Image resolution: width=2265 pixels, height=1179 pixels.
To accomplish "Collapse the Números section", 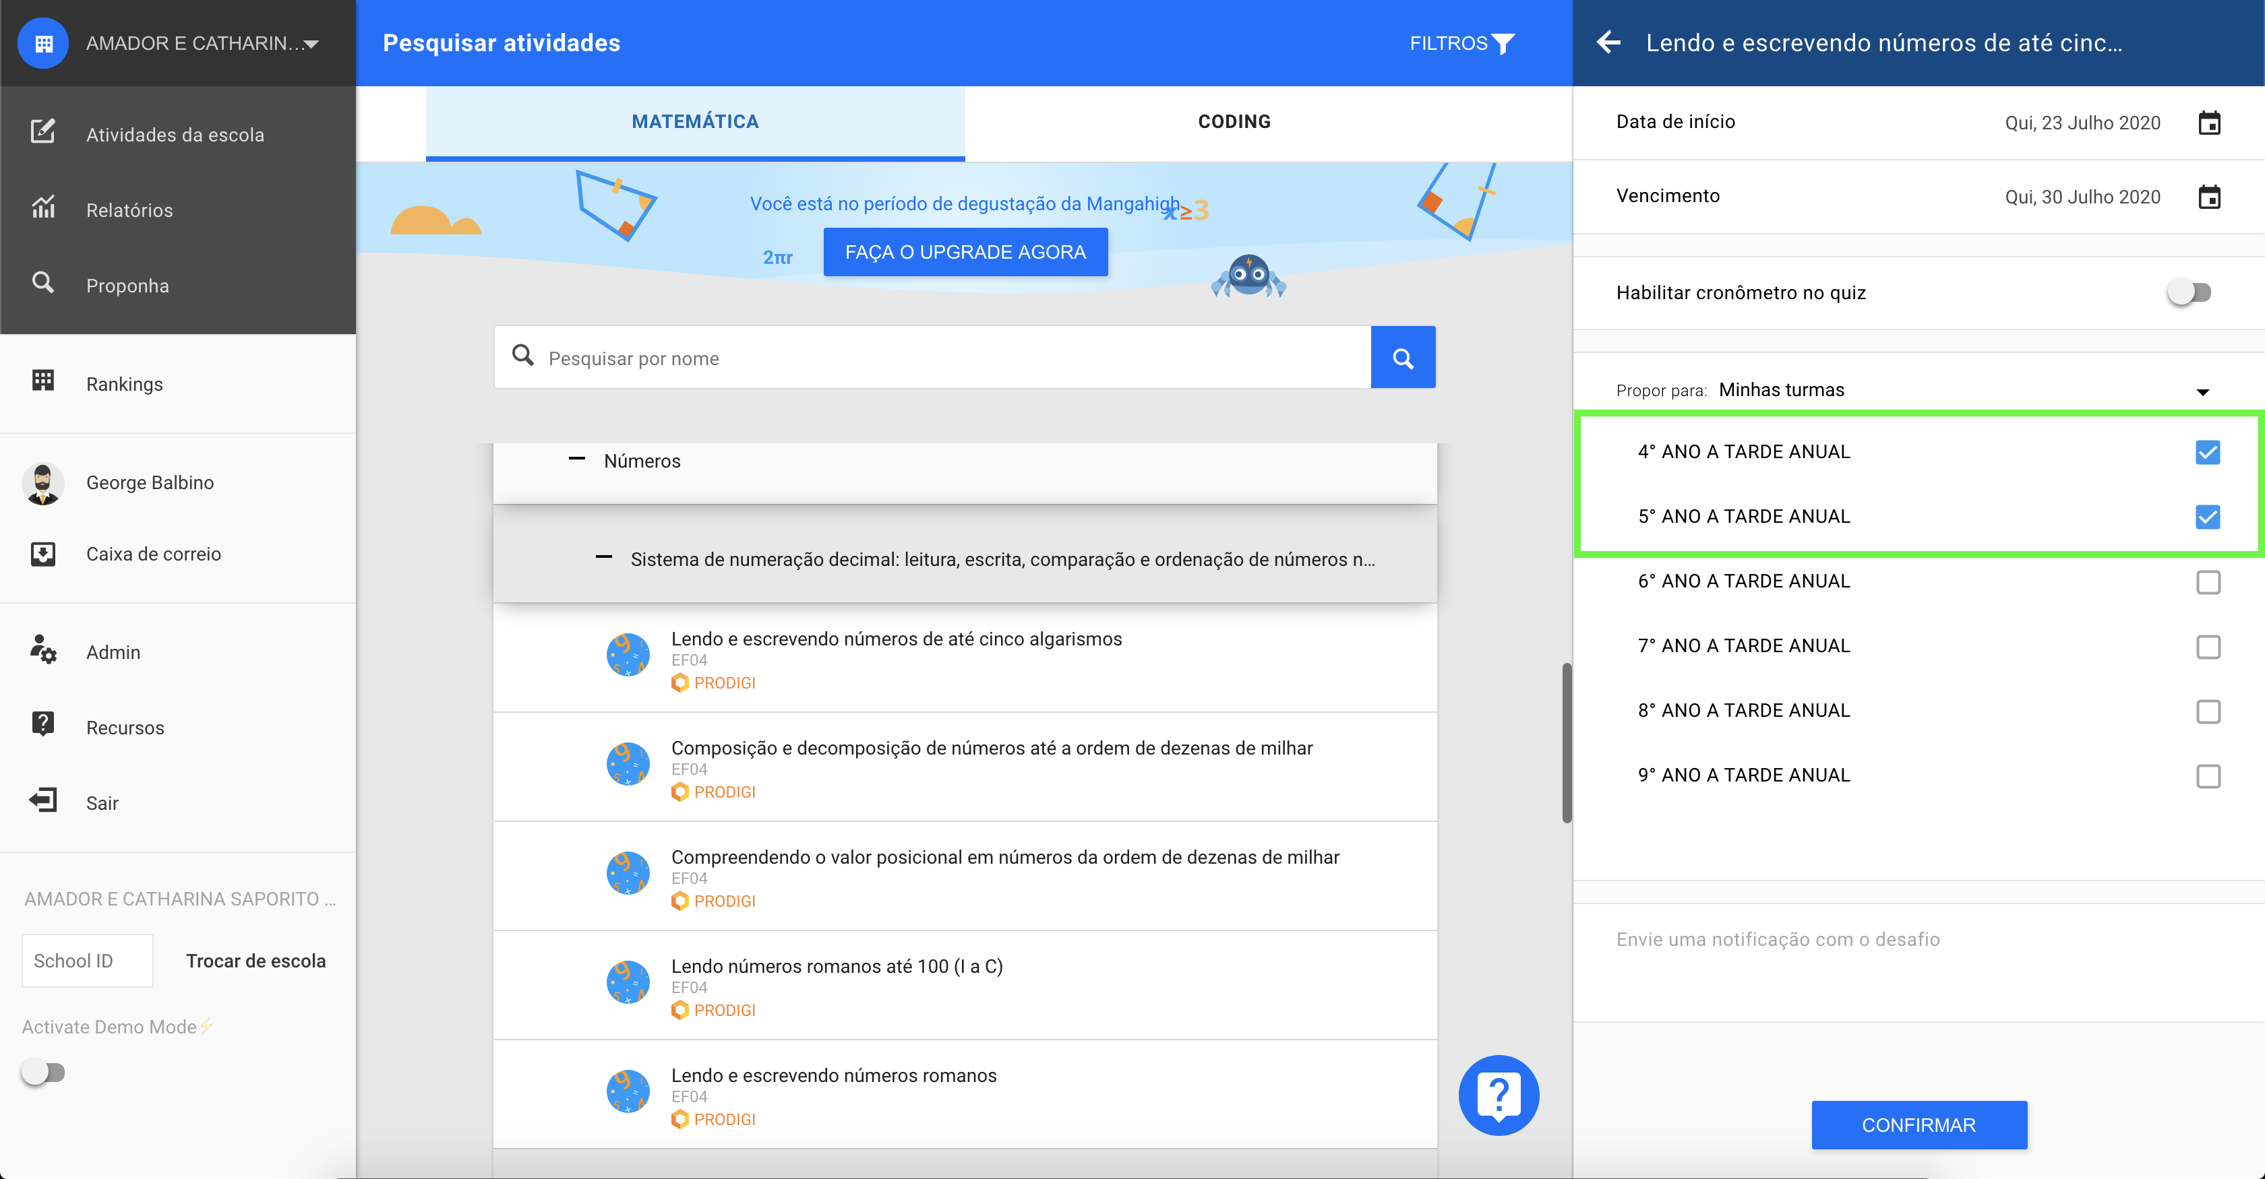I will pos(577,459).
